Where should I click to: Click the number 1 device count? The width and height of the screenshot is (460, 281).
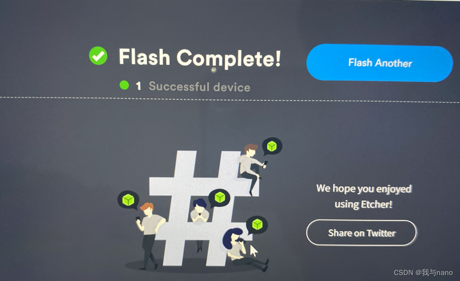coord(138,86)
